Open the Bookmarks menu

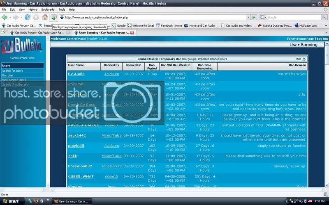pyautogui.click(x=48, y=9)
